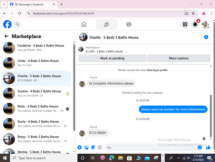Click the Type here to search box
The height and width of the screenshot is (162, 215).
pyautogui.click(x=44, y=158)
